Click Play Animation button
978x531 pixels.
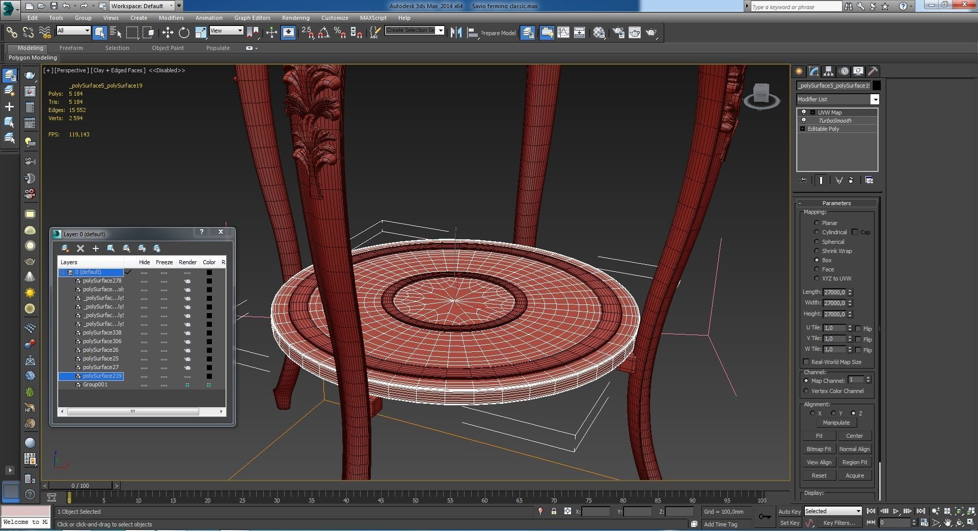pyautogui.click(x=895, y=511)
